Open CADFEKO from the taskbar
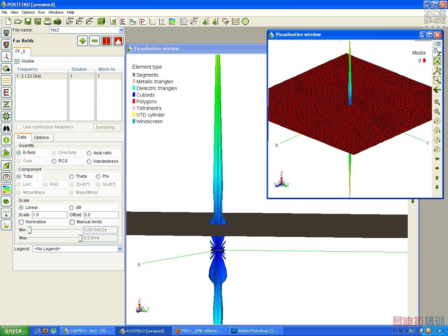Image resolution: width=448 pixels, height=336 pixels. click(x=87, y=331)
